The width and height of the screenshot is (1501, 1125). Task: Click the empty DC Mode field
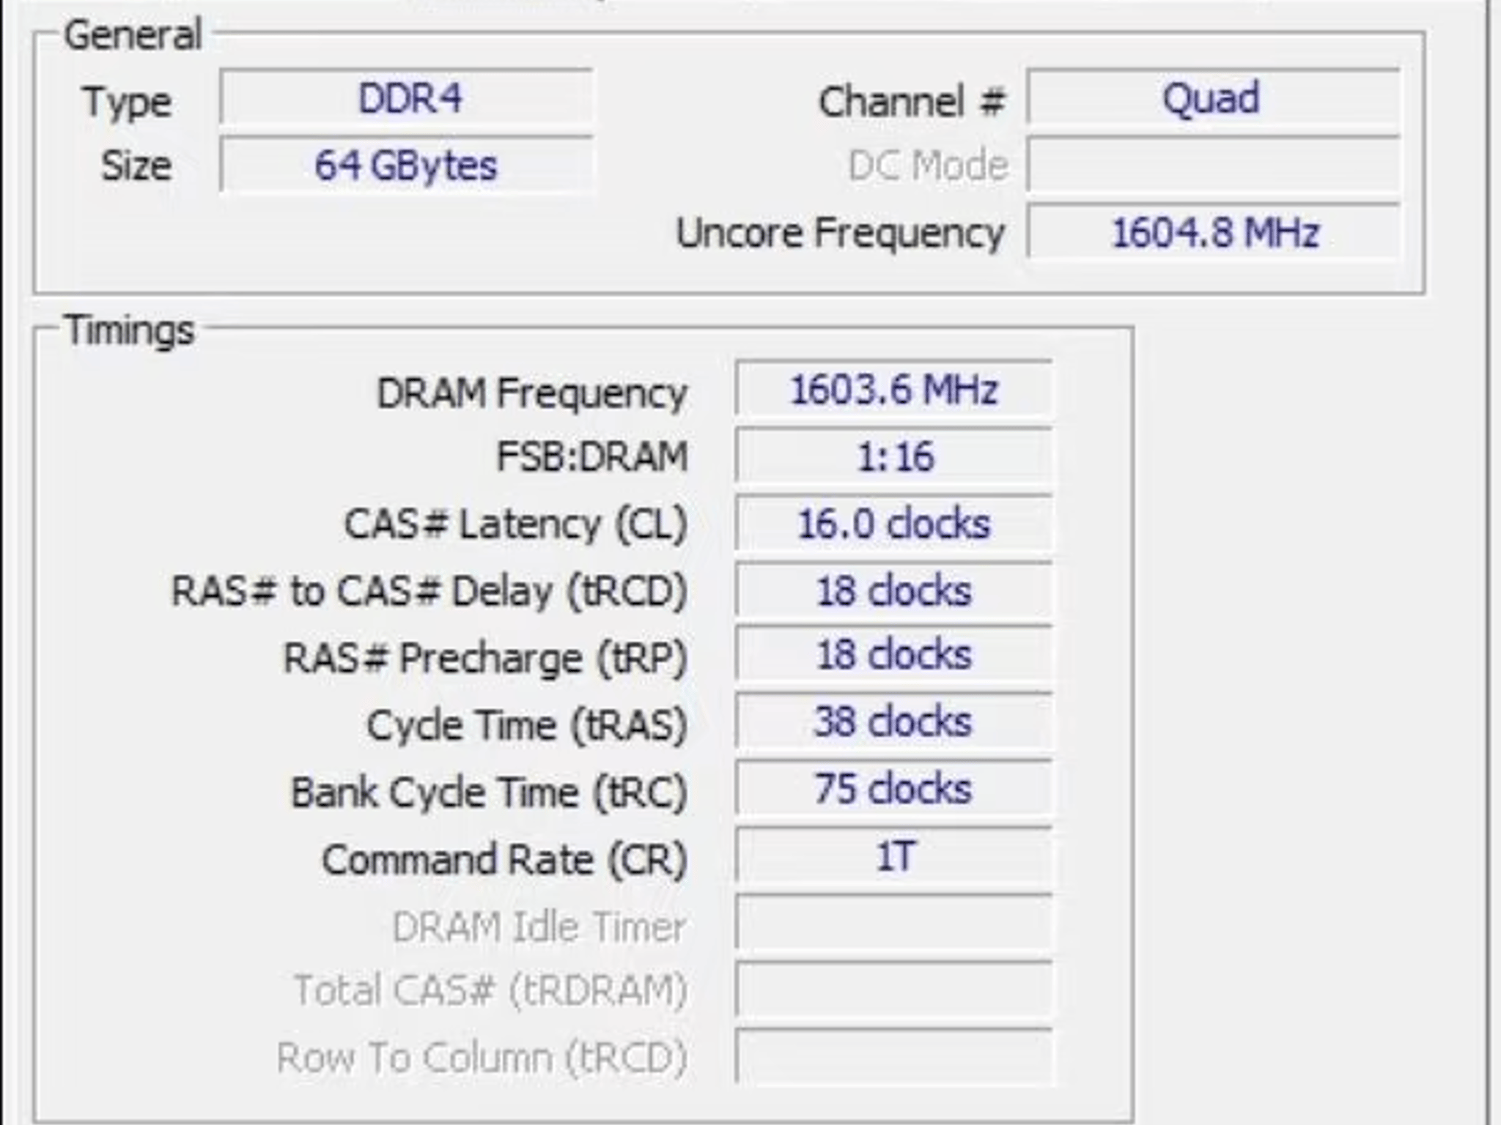(x=1213, y=165)
